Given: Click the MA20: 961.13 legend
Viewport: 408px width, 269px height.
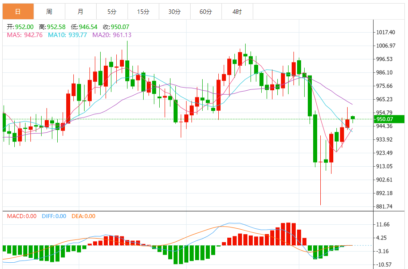Looking at the screenshot, I should point(112,35).
